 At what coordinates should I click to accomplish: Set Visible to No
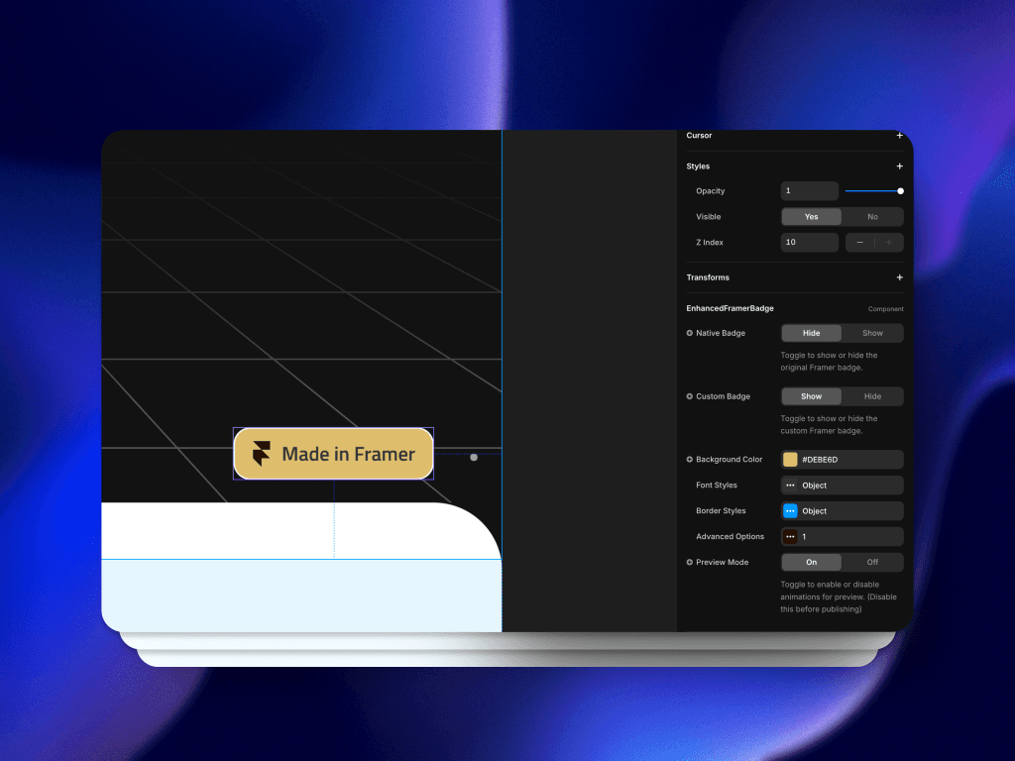point(872,217)
